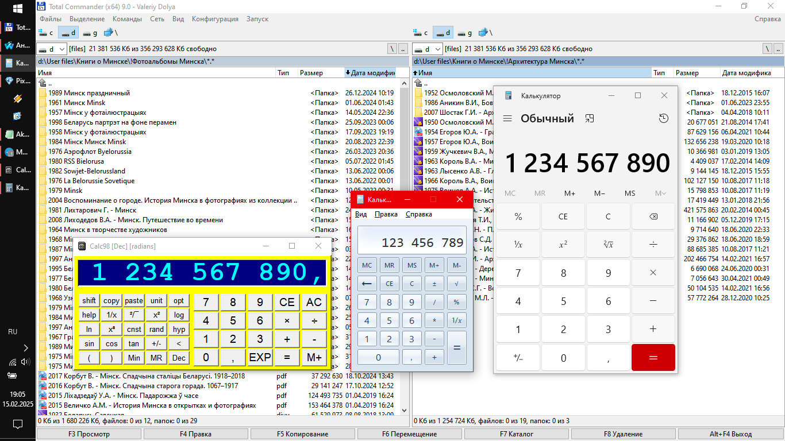Open Запуск menu in Total Commander
Screen dimensions: 785x441
(x=257, y=19)
